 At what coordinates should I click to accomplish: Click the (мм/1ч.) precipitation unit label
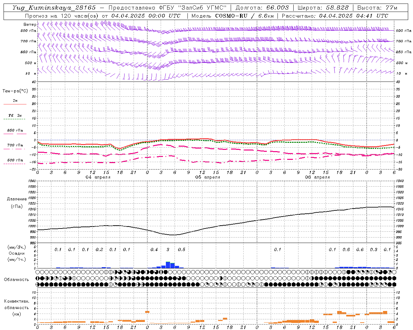[x=17, y=259]
